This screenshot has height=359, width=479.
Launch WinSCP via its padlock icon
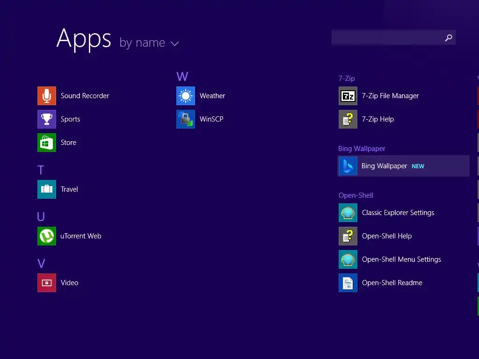tap(186, 119)
